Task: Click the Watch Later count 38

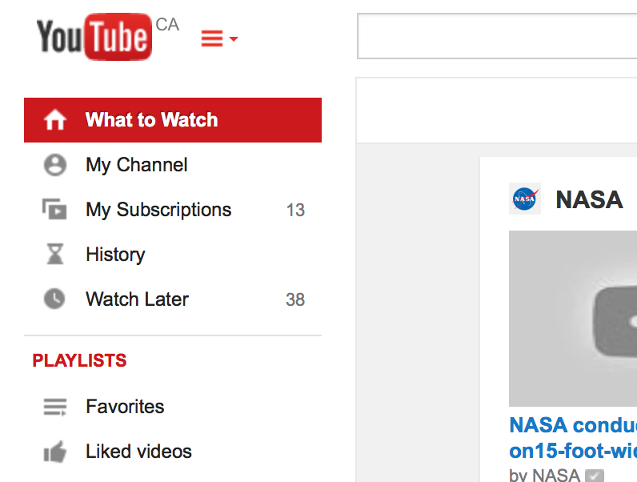Action: tap(295, 299)
